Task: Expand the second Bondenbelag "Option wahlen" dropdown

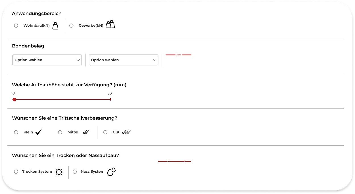Action: click(124, 60)
